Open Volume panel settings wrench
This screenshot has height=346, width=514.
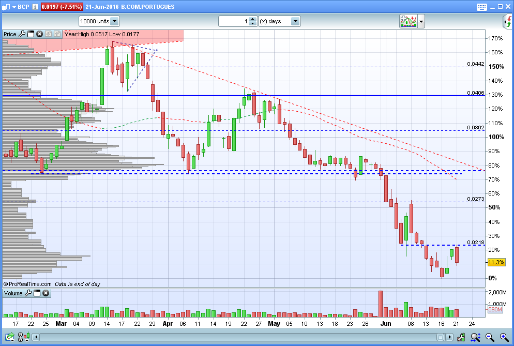[28, 293]
